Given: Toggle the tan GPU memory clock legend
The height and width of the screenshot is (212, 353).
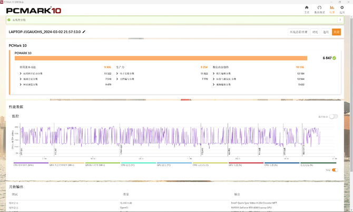Looking at the screenshot, I should [x=66, y=164].
